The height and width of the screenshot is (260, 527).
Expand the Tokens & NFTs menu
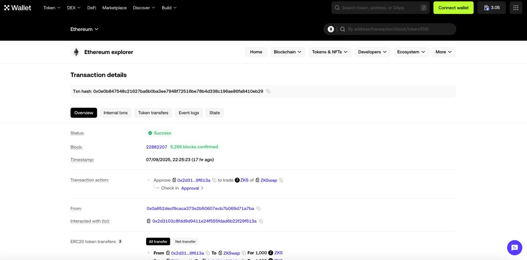click(x=329, y=52)
